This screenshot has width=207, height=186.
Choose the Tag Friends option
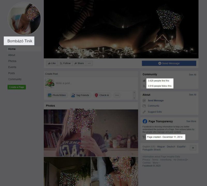[80, 95]
